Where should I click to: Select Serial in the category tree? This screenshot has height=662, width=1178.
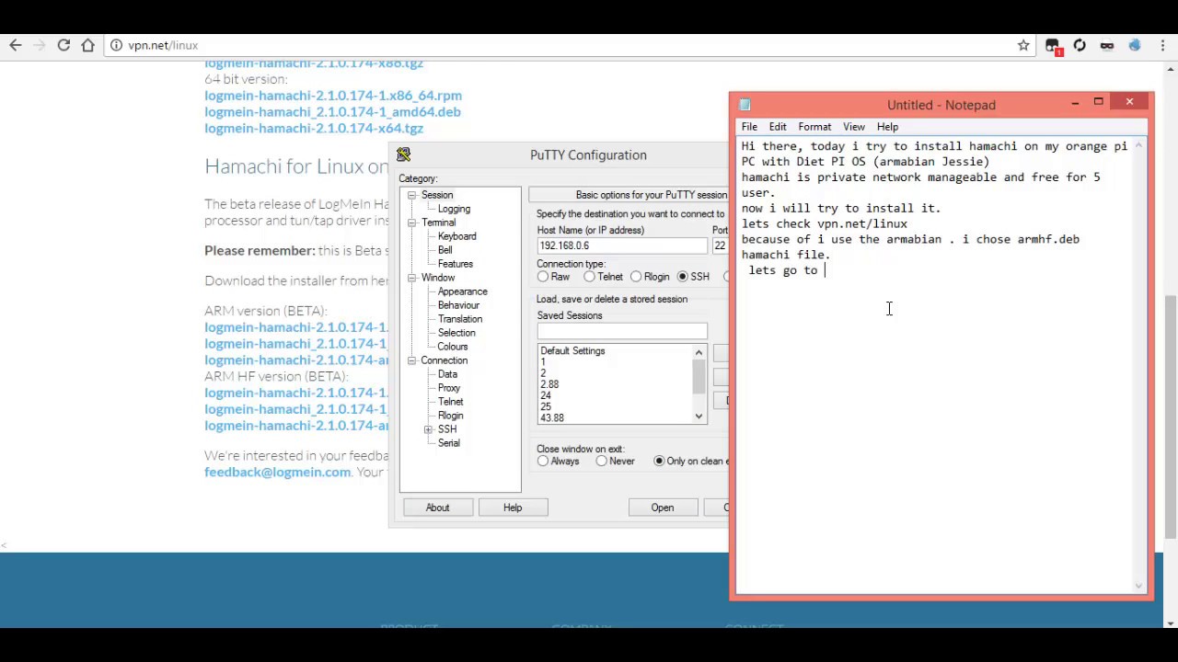tap(448, 443)
